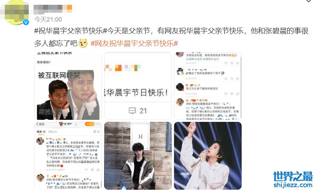Click the 今天21:00 timestamp
This screenshot has width=316, height=190.
pos(48,20)
